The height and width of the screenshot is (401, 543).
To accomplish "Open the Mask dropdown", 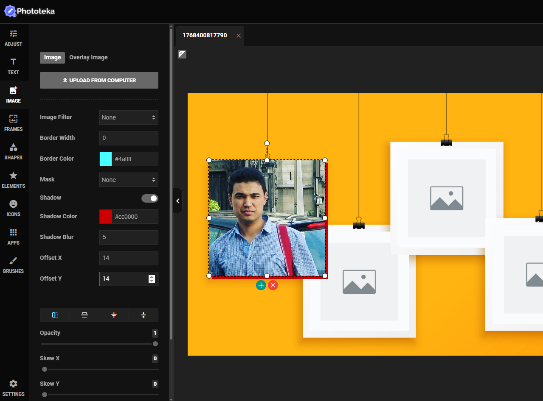I will (129, 180).
